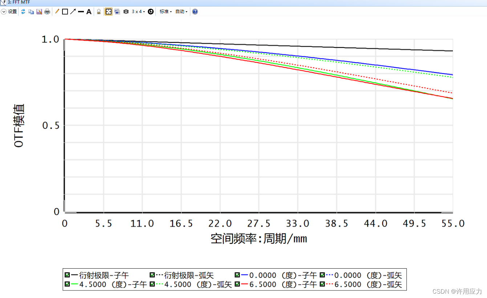Uncheck 6.5000 (度)-子午 legend checkbox
The image size is (487, 298).
pyautogui.click(x=238, y=284)
